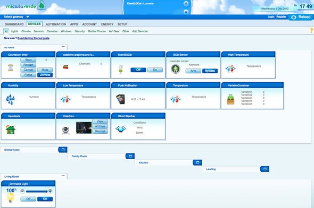Viewport: 314px width, 208px height.
Task: Click the 17 49 clock display
Action: pos(305,6)
